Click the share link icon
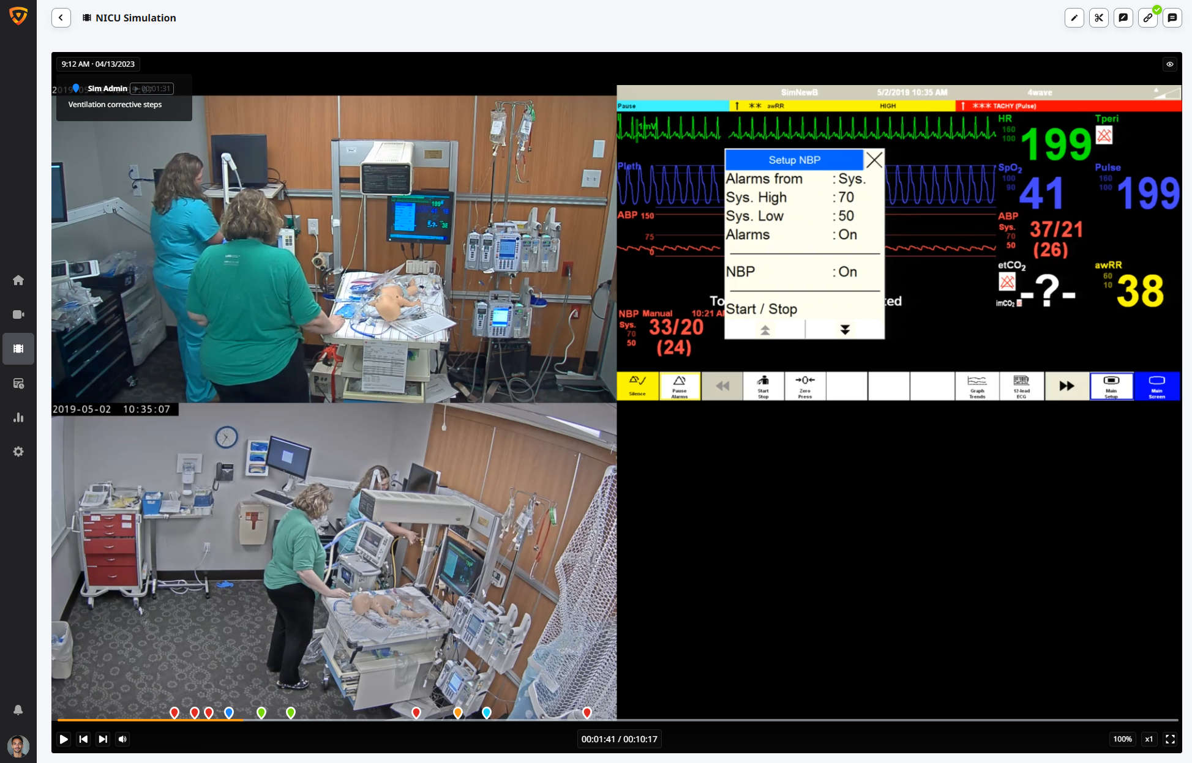The image size is (1192, 763). click(1148, 18)
